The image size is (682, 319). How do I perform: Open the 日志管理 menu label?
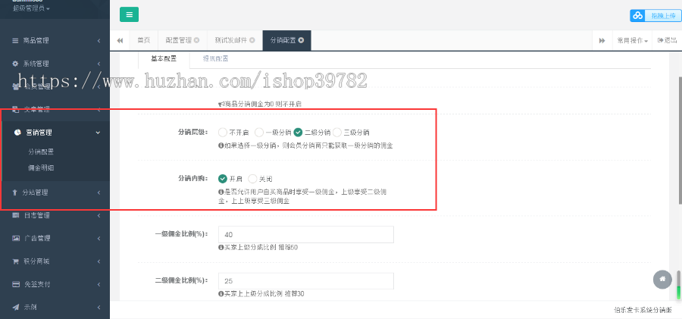point(37,215)
